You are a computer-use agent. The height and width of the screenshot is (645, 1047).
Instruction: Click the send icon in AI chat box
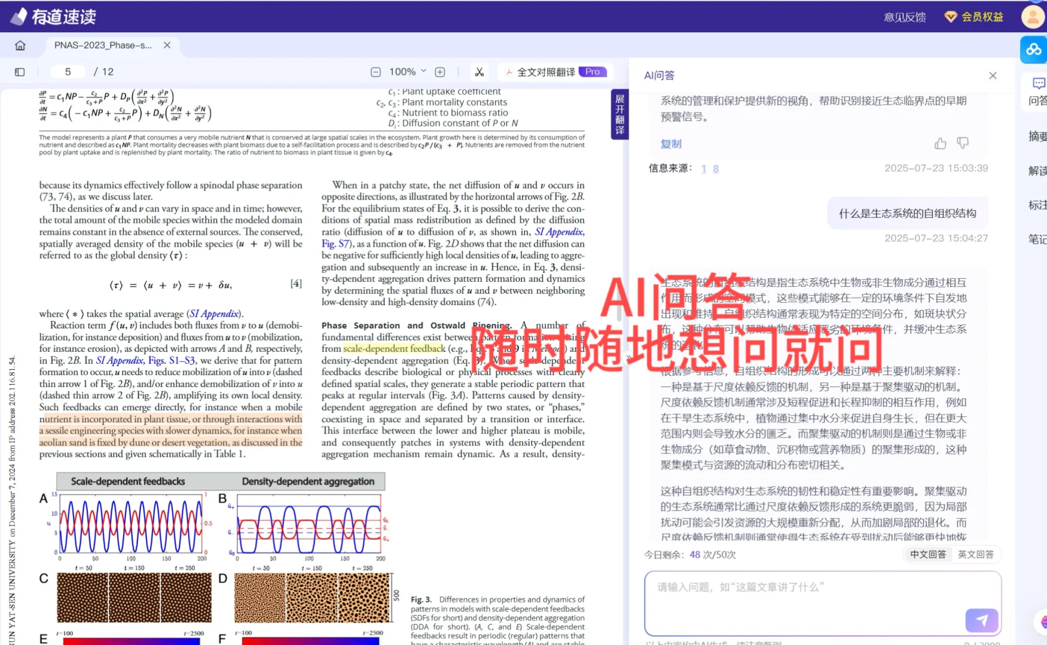point(981,621)
